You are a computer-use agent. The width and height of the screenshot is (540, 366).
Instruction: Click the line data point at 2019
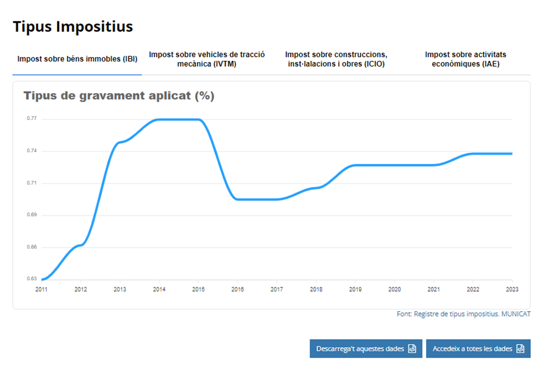(355, 165)
